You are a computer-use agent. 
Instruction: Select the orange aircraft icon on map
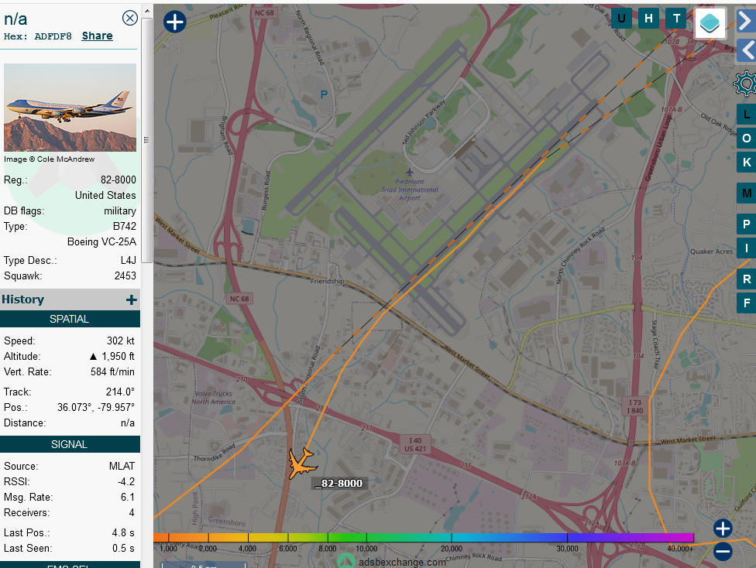pos(301,463)
